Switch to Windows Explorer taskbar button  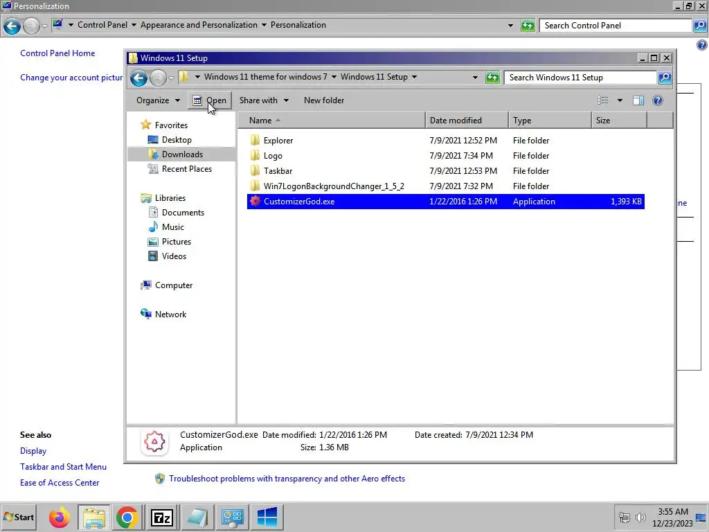(93, 517)
